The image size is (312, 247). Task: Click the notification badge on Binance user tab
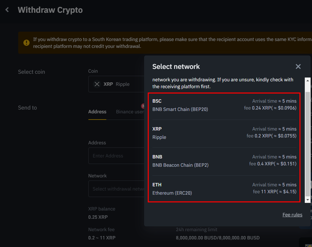[143, 106]
